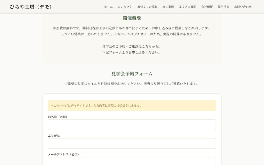Select the ふりがな field label
The image size is (264, 165).
click(x=54, y=136)
